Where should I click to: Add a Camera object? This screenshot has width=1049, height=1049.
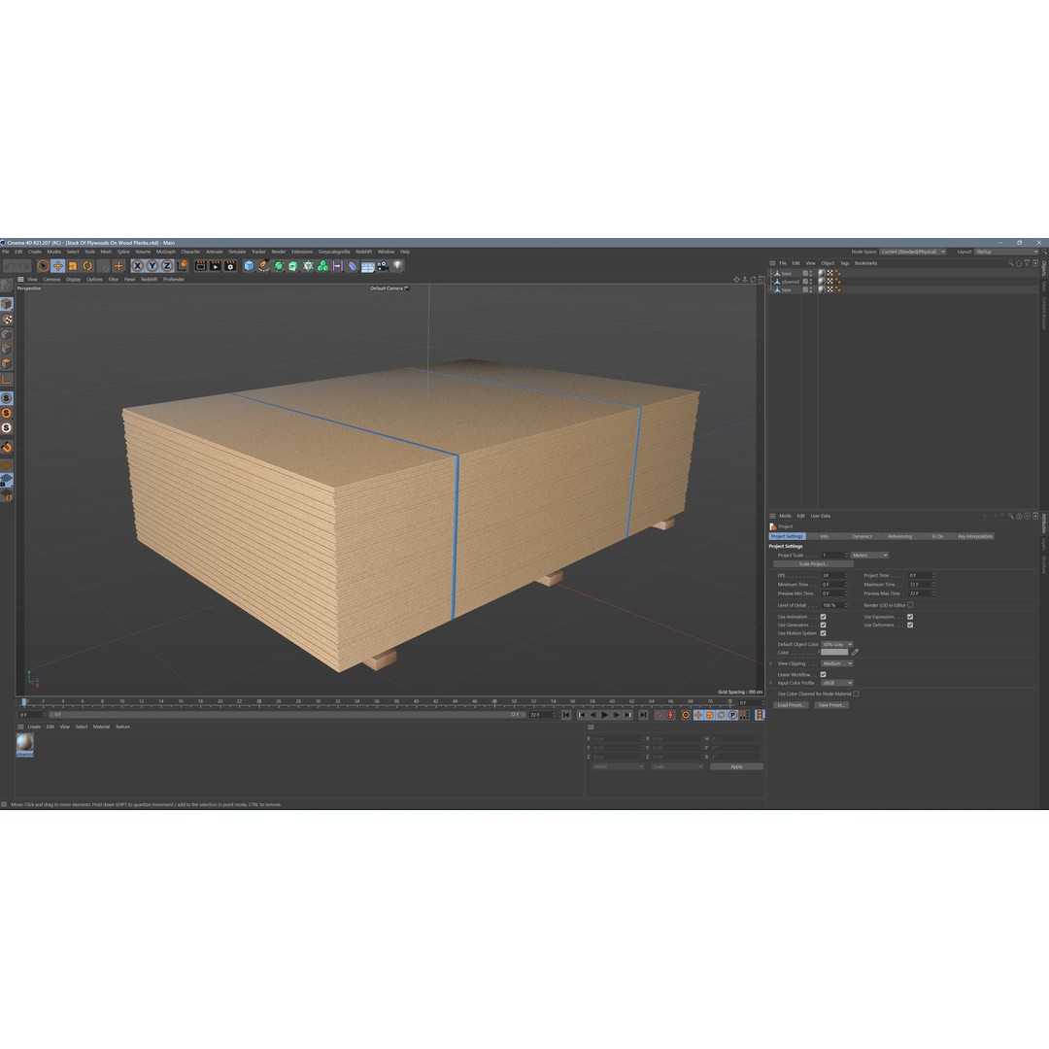[382, 265]
